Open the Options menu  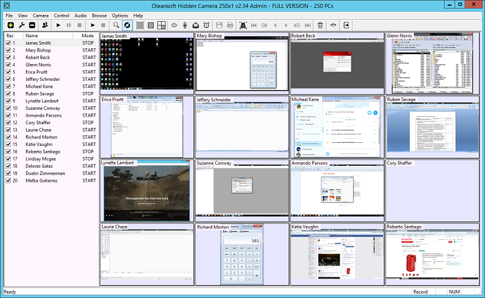[x=120, y=15]
